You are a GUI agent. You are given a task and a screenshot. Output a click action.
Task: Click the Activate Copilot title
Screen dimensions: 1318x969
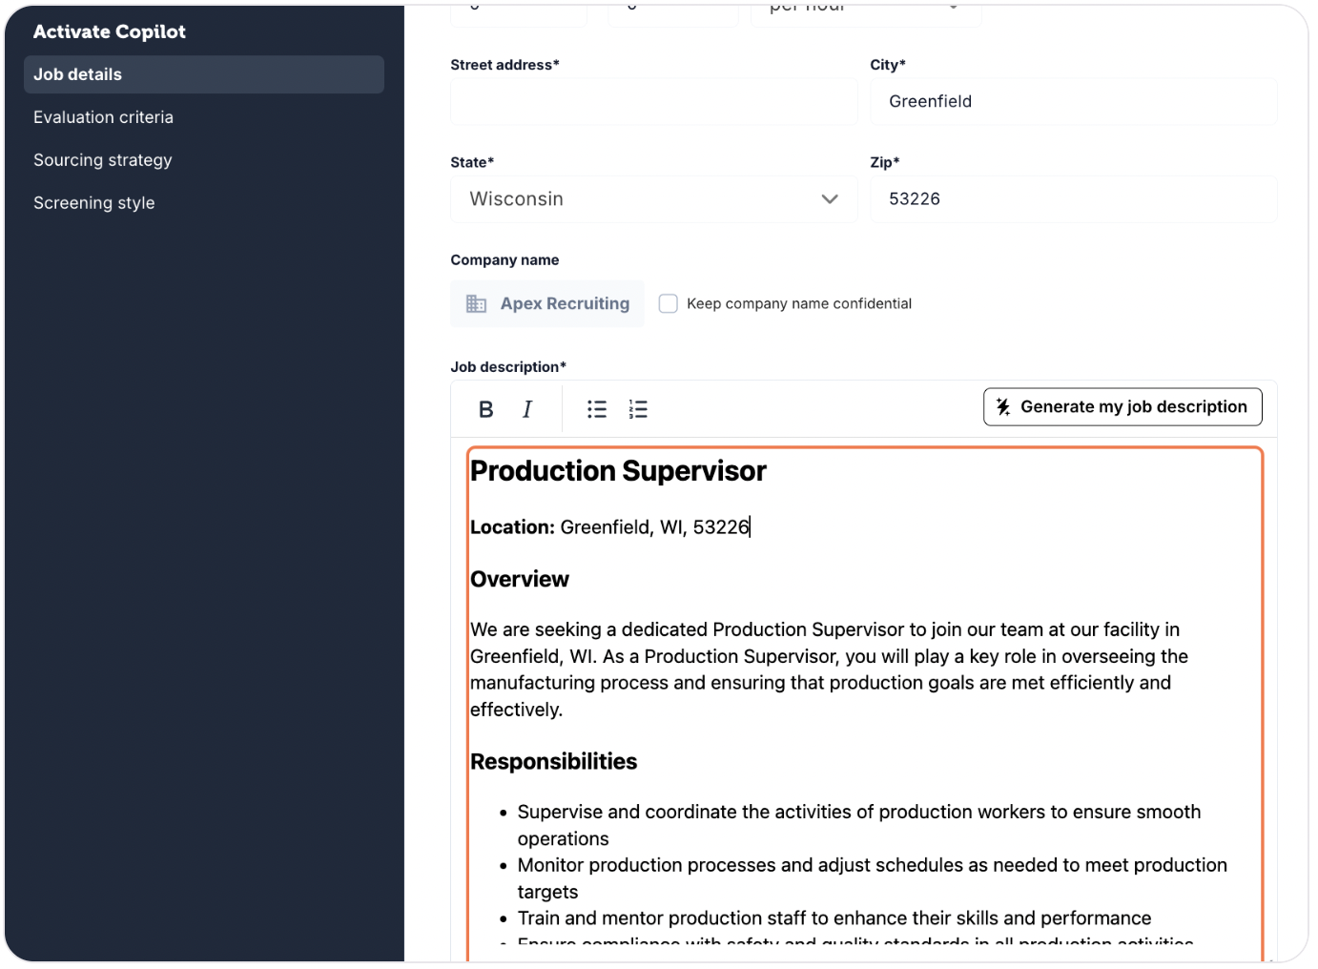click(110, 31)
